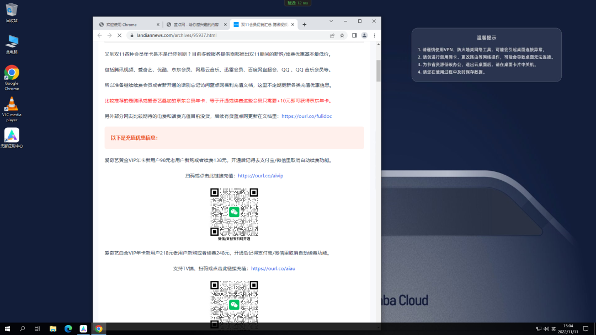
Task: Go forward using Chrome's forward arrow
Action: click(109, 35)
